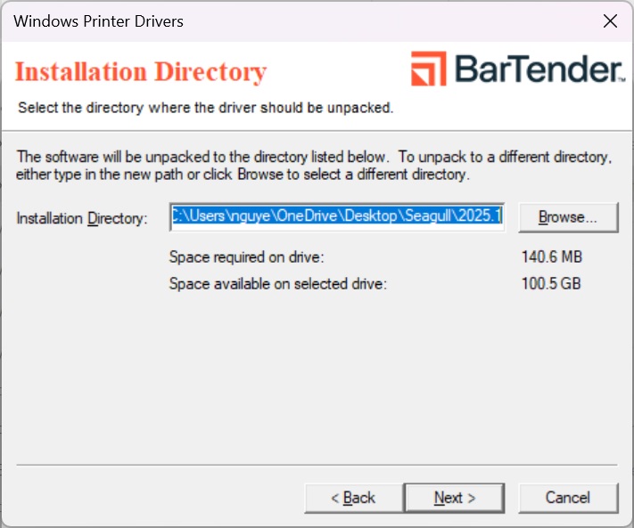The height and width of the screenshot is (528, 634).
Task: Click the Browse... button
Action: pyautogui.click(x=567, y=217)
